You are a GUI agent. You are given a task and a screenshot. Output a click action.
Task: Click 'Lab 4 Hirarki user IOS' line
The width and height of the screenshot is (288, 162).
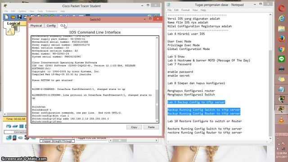[x=186, y=34]
